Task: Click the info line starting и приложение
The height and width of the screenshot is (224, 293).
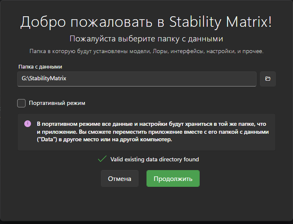Action: click(153, 132)
